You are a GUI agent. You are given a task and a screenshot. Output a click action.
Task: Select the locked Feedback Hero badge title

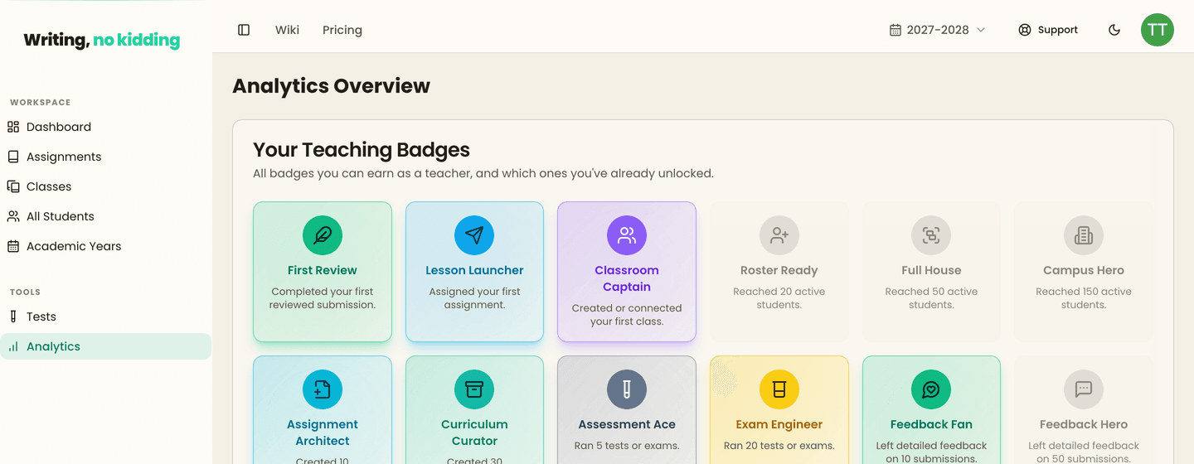point(1084,424)
